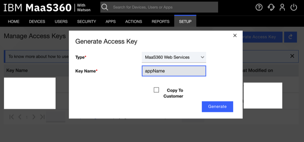
Task: Open the APPS menu tab
Action: (x=110, y=22)
